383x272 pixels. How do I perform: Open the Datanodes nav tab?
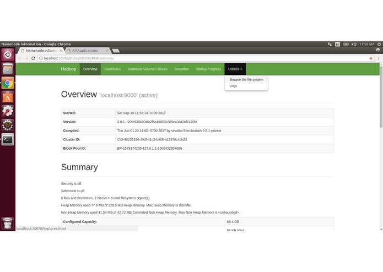click(112, 69)
